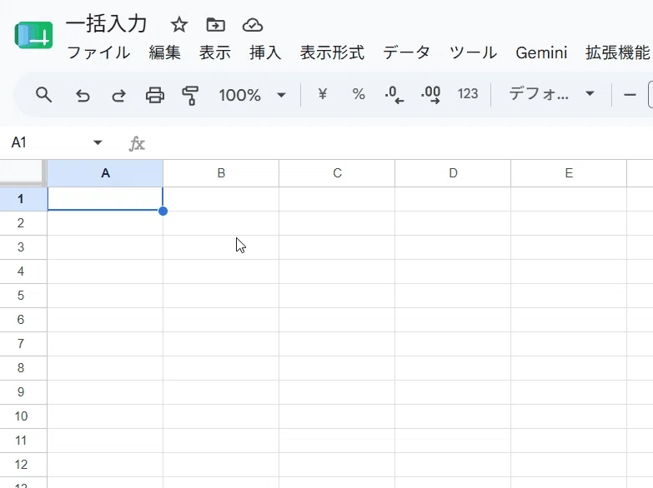
Task: Open the Google Sheets home icon
Action: [33, 35]
